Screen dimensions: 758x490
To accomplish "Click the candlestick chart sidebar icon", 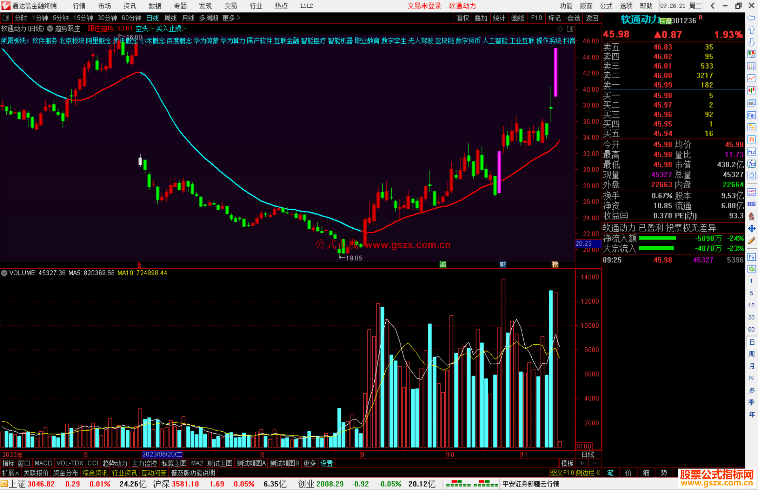I will click(751, 91).
